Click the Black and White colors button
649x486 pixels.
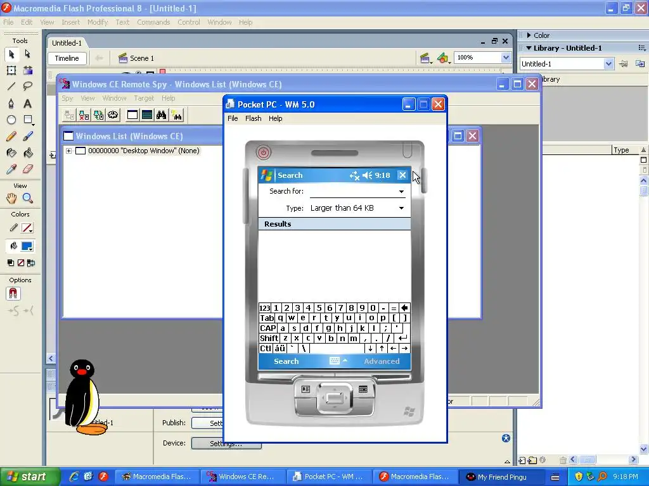pyautogui.click(x=11, y=263)
